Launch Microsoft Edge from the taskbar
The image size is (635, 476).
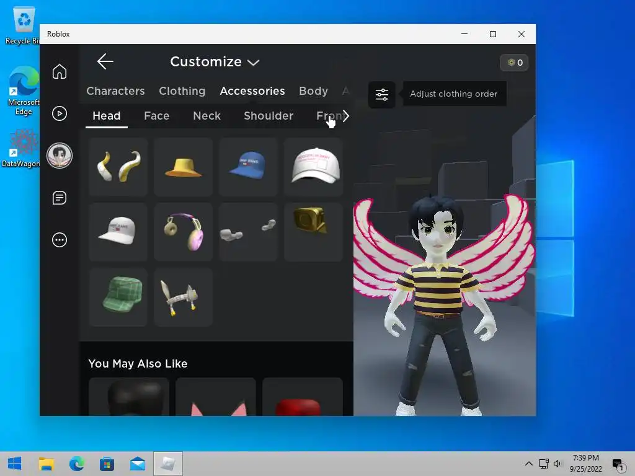coord(76,464)
